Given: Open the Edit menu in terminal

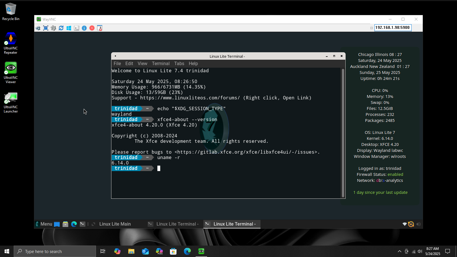Looking at the screenshot, I should pos(129,64).
